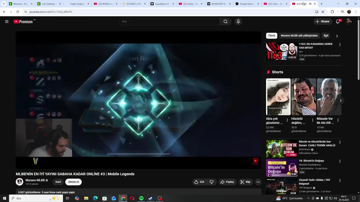Like the video with thumbs up
The image size is (360, 202).
point(199,182)
